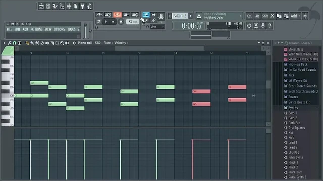Open the Pattern 2 selector

(180, 16)
